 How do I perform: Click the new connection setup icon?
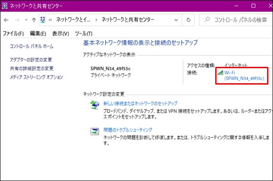coord(95,105)
